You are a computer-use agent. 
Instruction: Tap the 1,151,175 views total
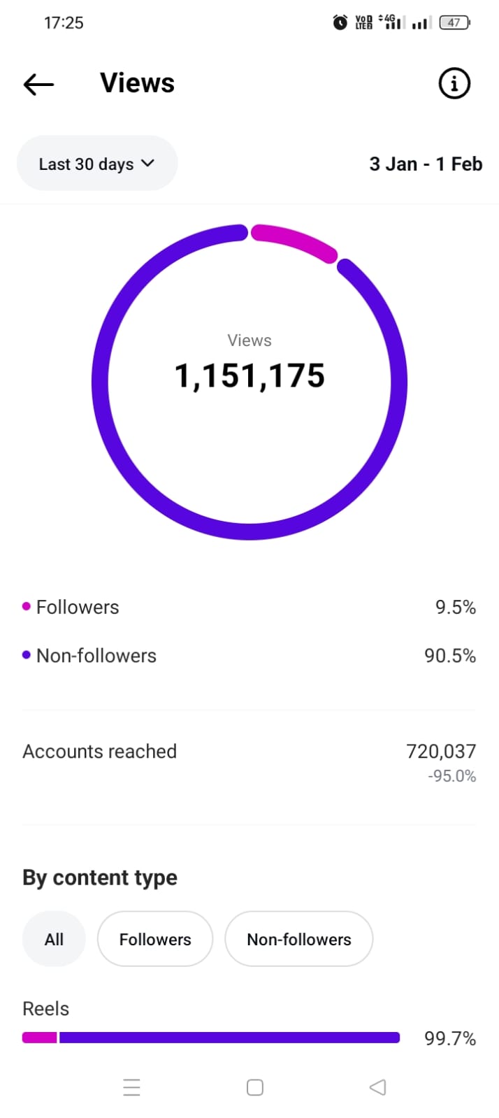[249, 375]
